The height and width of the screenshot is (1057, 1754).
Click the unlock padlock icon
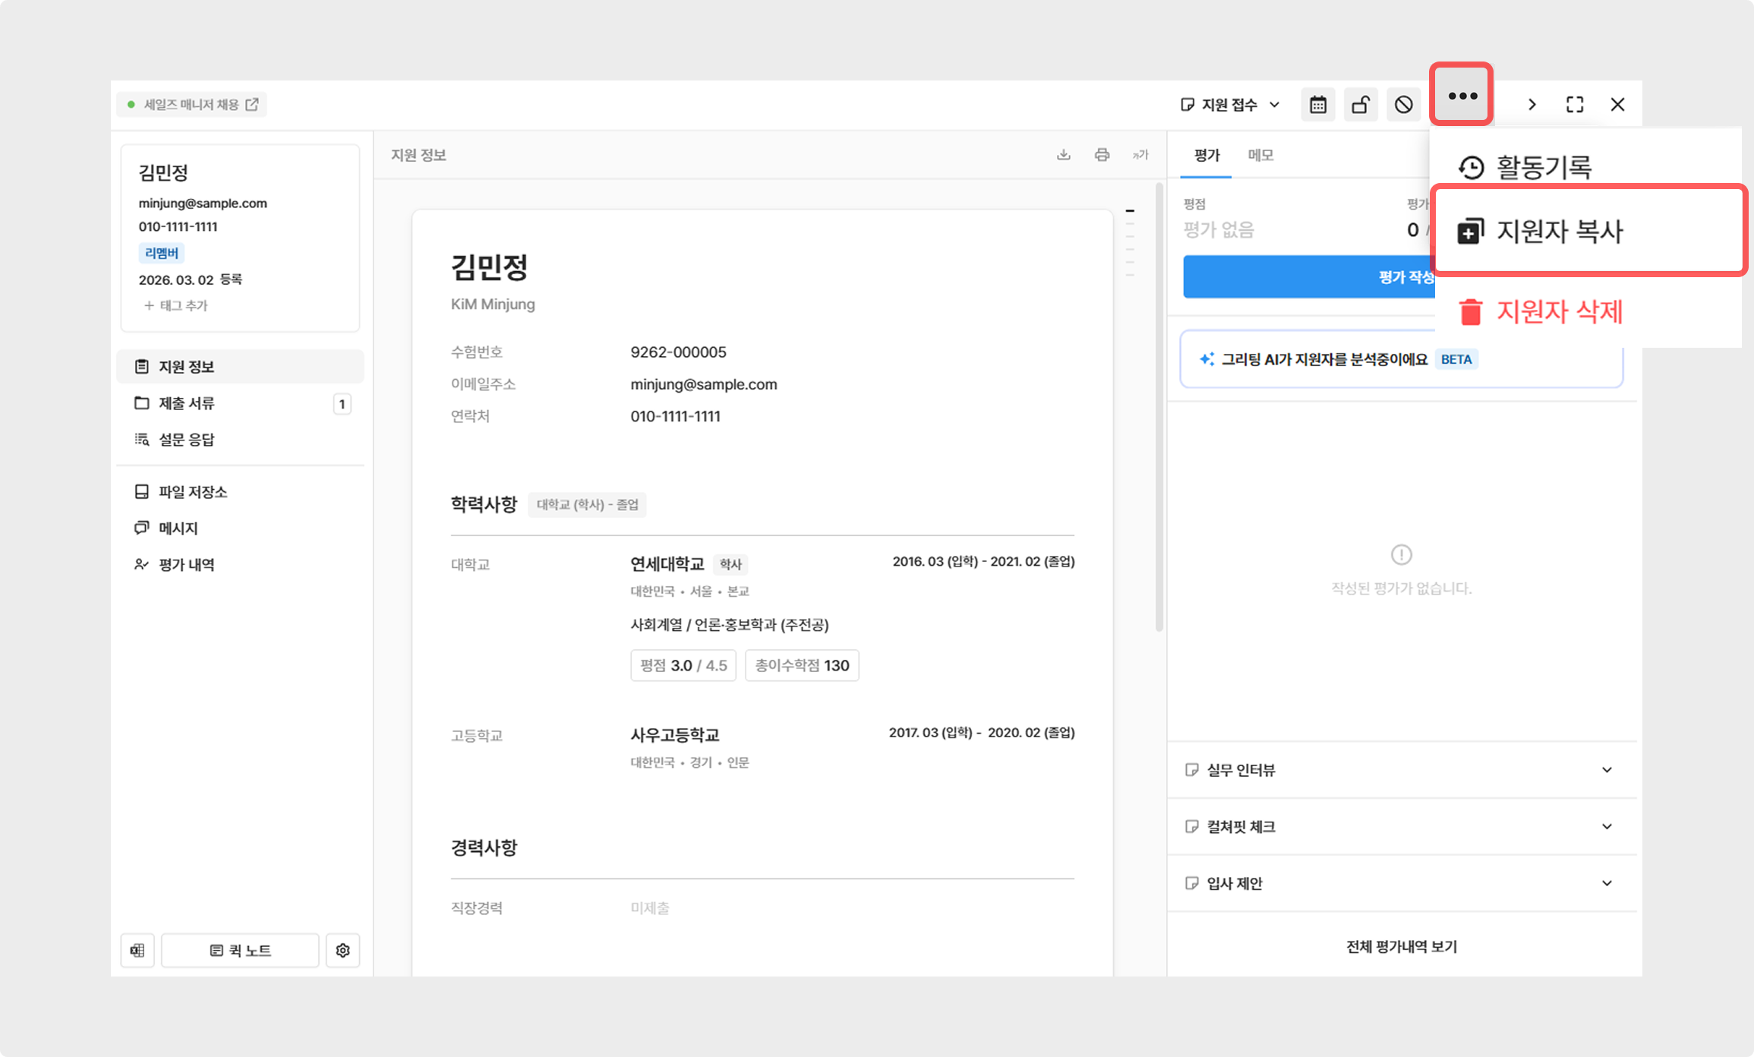tap(1361, 105)
